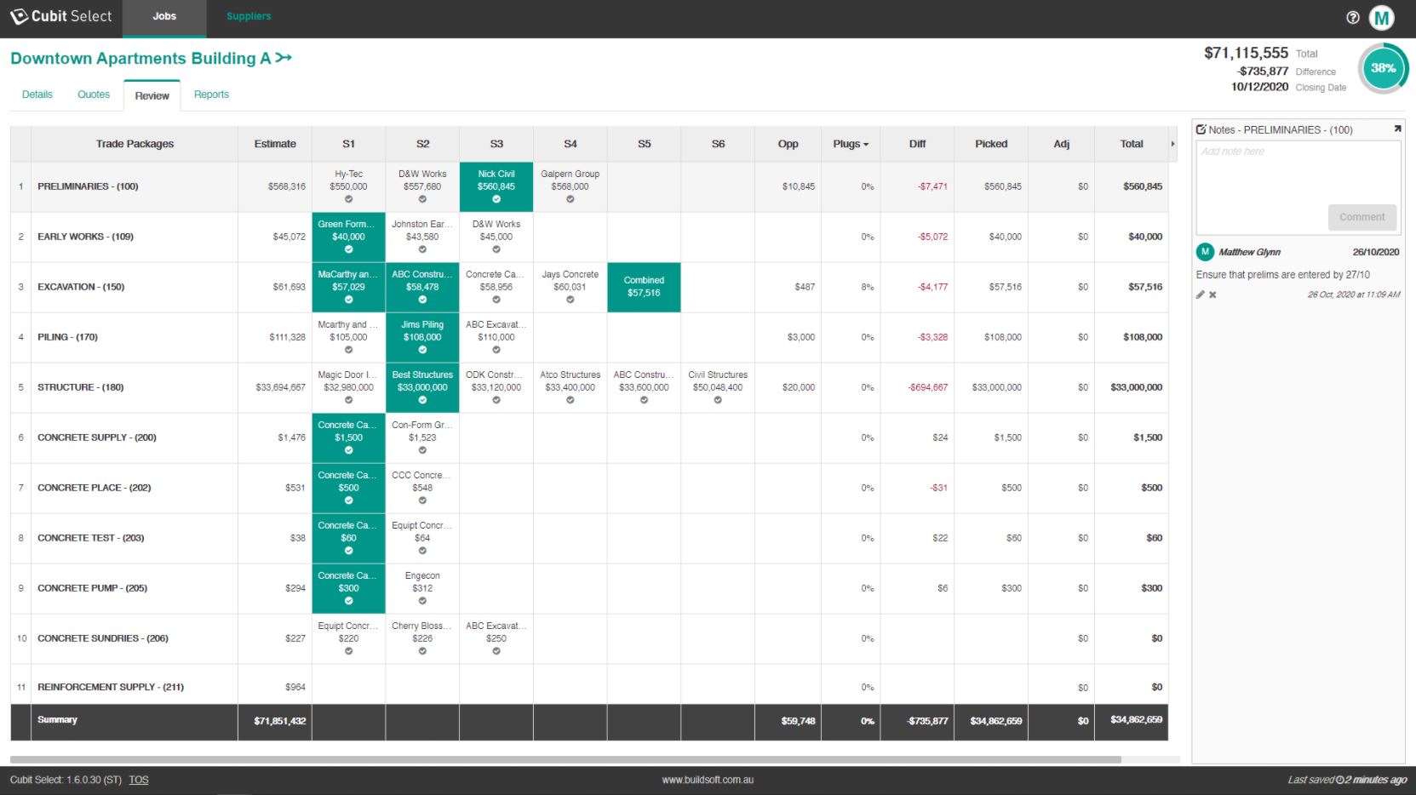Delete the Matthew Glynn note with X icon

[x=1212, y=295]
